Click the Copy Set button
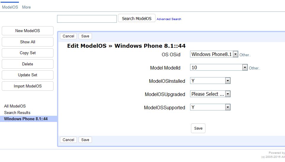Screen dimensions: 285x162 27,53
